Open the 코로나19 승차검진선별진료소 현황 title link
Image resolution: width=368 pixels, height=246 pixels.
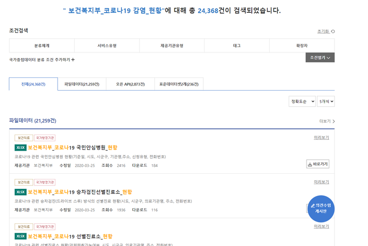point(80,192)
